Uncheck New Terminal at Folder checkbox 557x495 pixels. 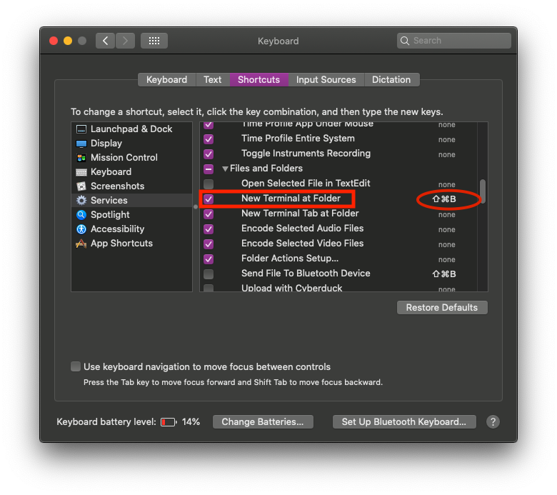click(209, 199)
